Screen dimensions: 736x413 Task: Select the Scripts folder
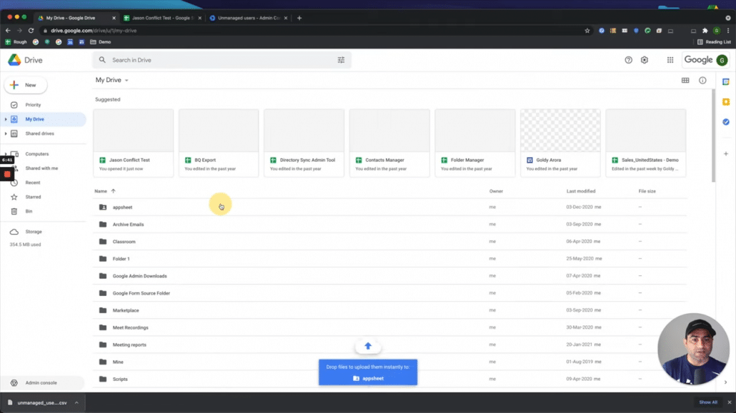(x=389, y=379)
